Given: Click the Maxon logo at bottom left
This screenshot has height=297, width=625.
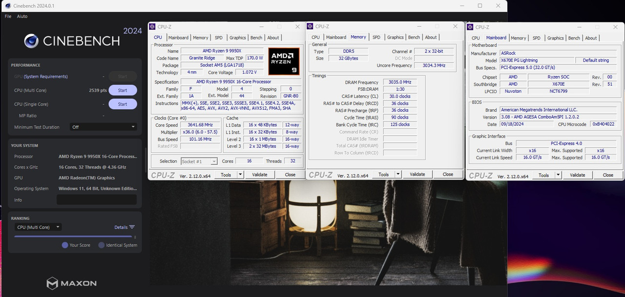Looking at the screenshot, I should pos(72,283).
